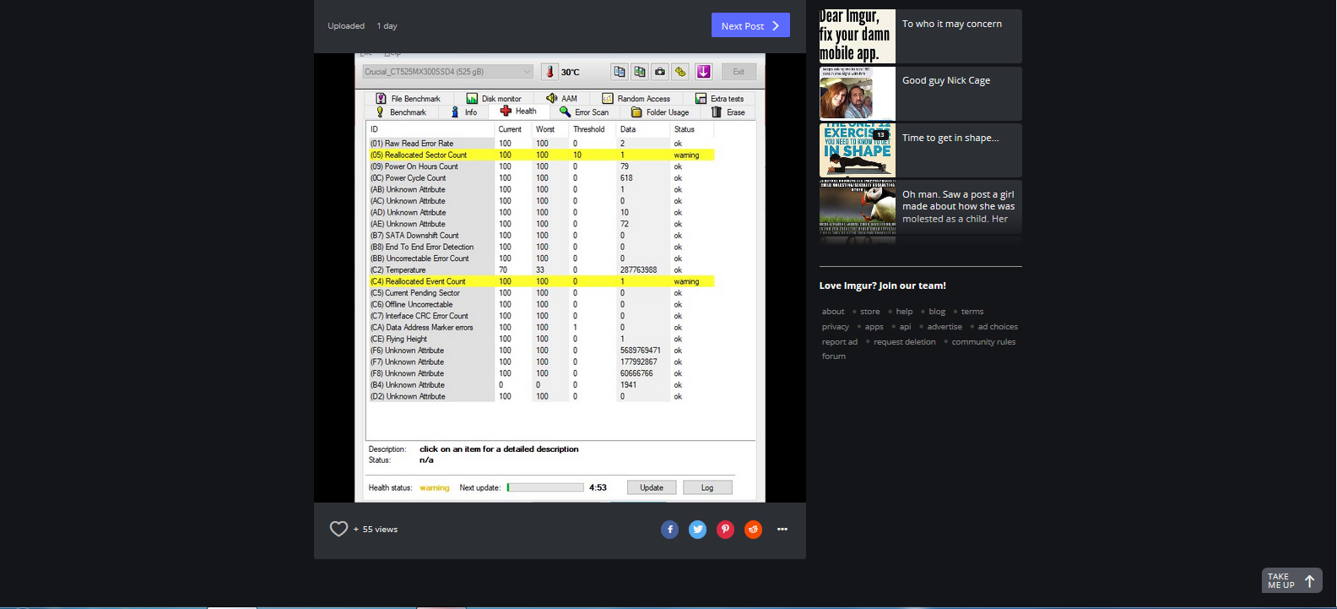Switch to the Error Scan tab
The image size is (1337, 609).
584,112
